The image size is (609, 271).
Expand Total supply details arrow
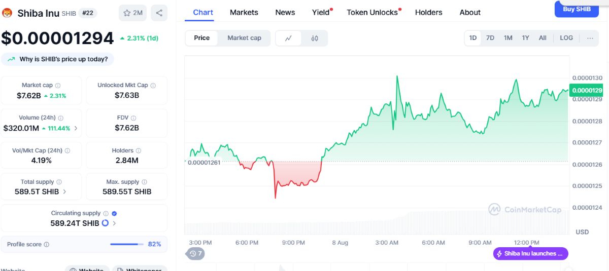point(64,192)
